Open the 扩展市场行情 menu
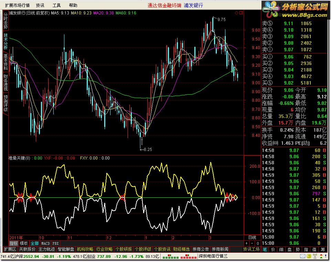The height and width of the screenshot is (262, 331). tap(17, 5)
